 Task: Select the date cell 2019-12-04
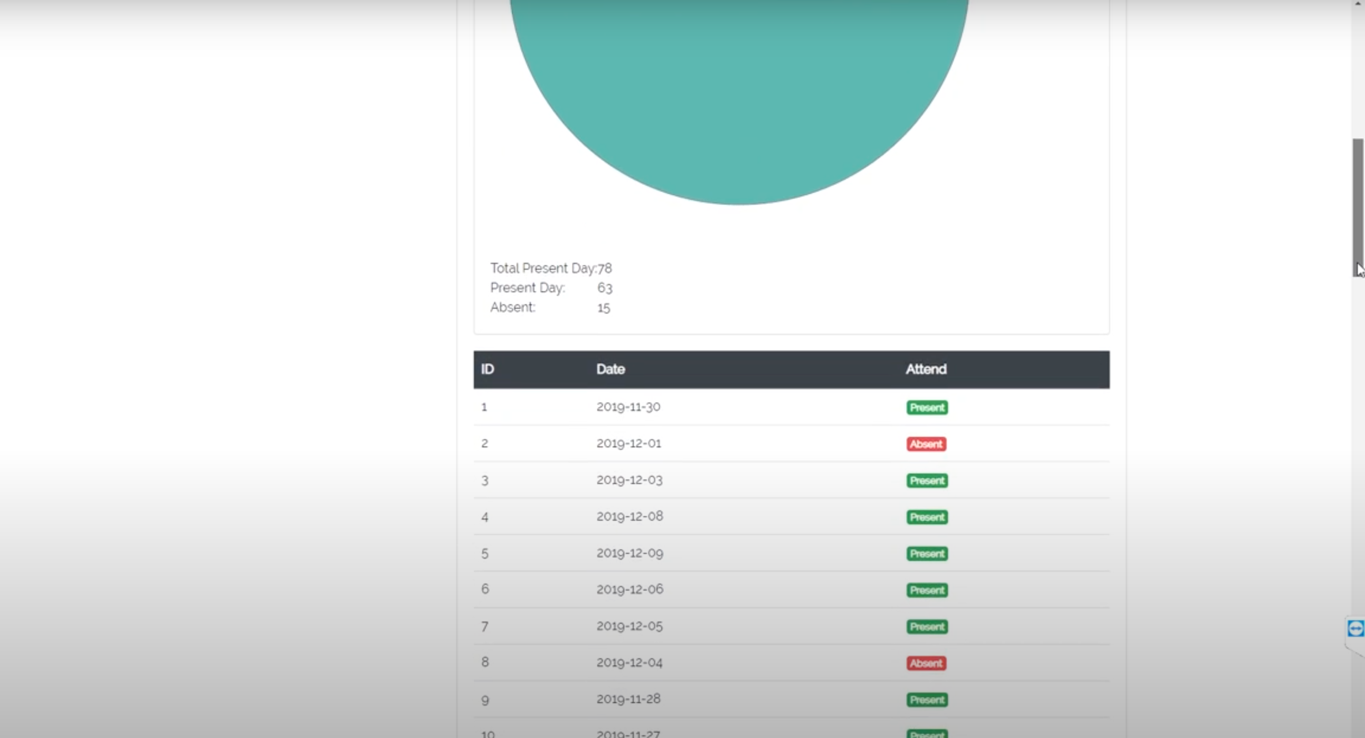pos(629,663)
